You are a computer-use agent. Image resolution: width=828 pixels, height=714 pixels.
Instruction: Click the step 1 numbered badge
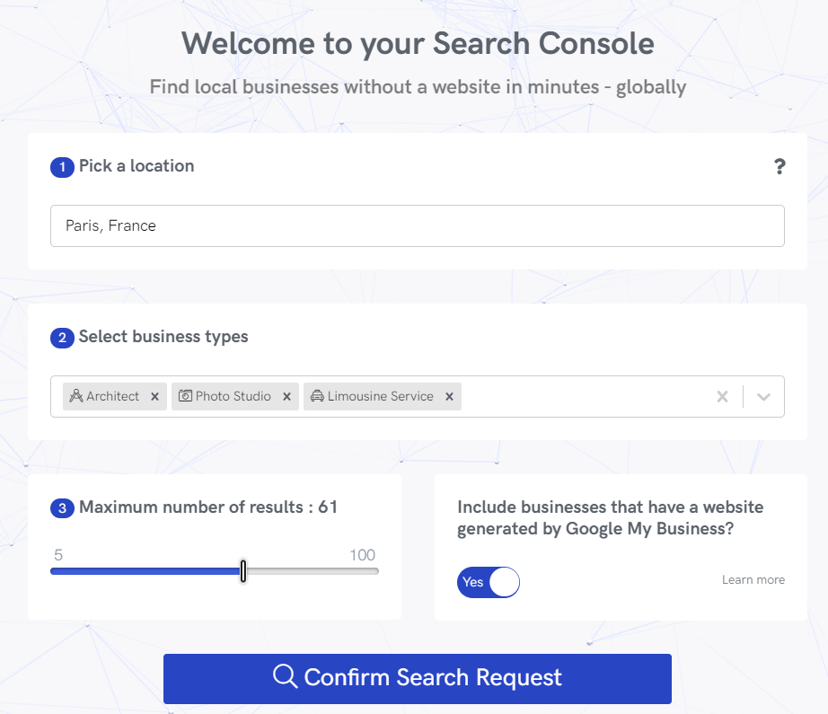coord(60,168)
